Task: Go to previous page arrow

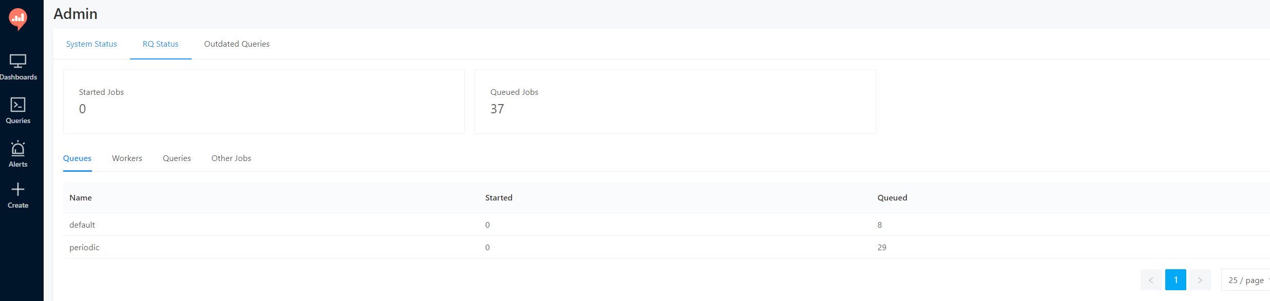Action: point(1151,280)
